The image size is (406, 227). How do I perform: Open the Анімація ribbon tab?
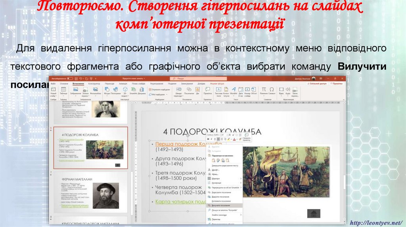123,84
